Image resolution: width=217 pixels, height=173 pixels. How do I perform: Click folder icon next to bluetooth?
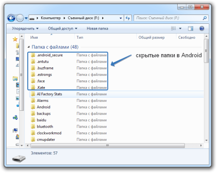pyautogui.click(x=33, y=127)
